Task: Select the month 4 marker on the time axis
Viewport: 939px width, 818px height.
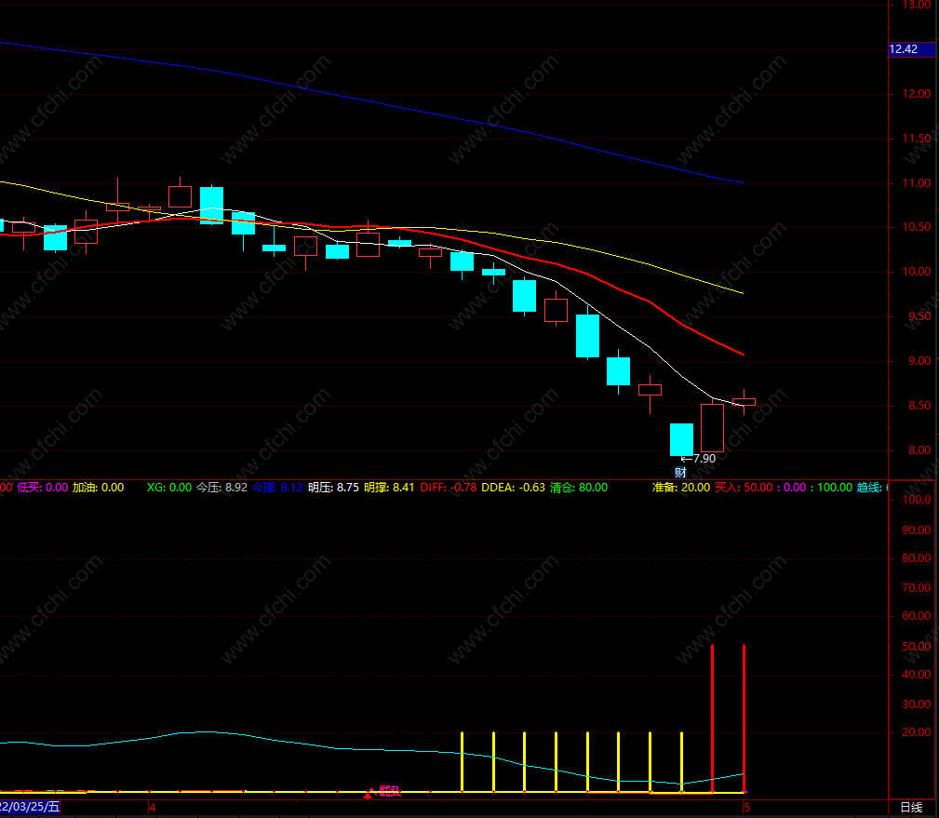Action: click(152, 807)
